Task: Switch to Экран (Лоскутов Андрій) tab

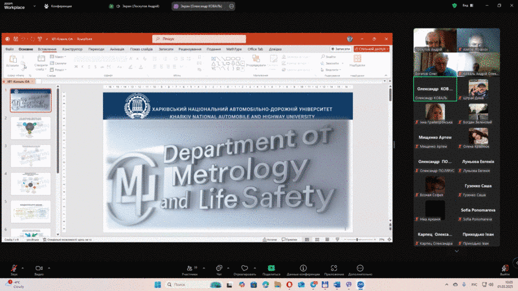Action: [135, 6]
